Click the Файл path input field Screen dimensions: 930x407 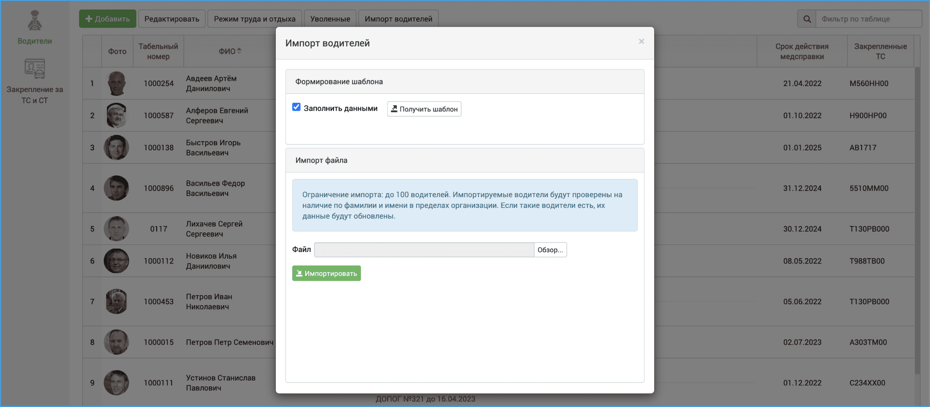(x=424, y=250)
